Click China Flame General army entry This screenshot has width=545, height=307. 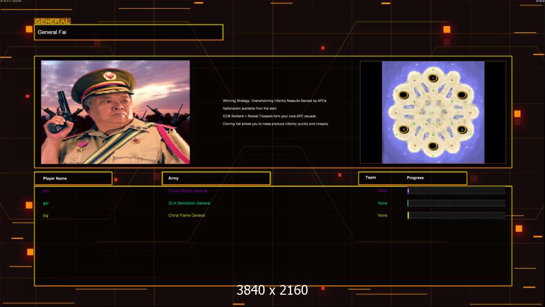187,215
